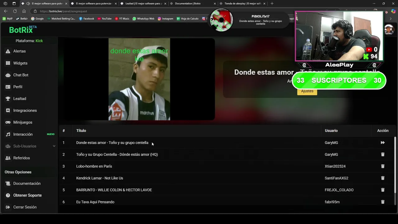Delete the Eu Tava Aqui Pensando request
This screenshot has width=398, height=224.
pos(382,202)
